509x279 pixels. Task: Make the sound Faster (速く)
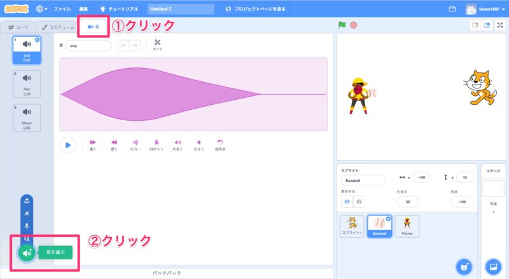click(x=93, y=144)
